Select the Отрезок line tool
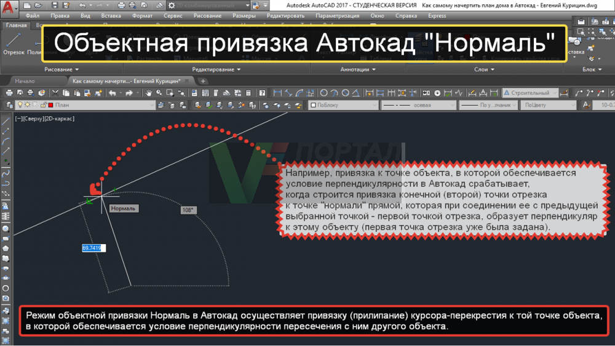 pyautogui.click(x=14, y=43)
